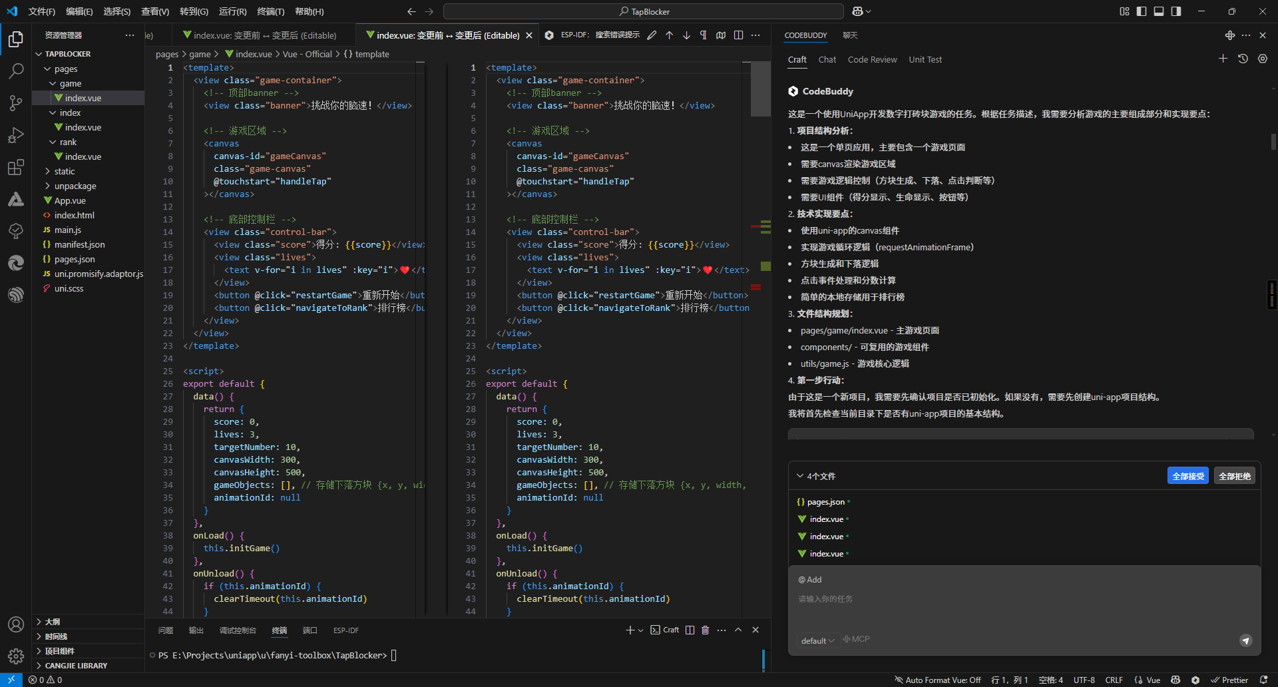Toggle bottom panel visibility in title bar
Screen dimensions: 1278x687
tap(1159, 11)
